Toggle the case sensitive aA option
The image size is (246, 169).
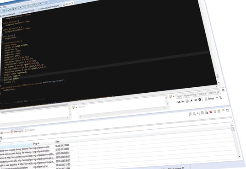tap(179, 102)
